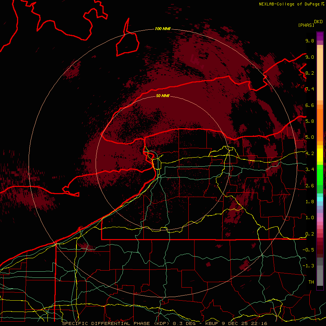This screenshot has height=326, width=326.
Task: Click the light peach swatch on the color scale
Action: point(320,75)
